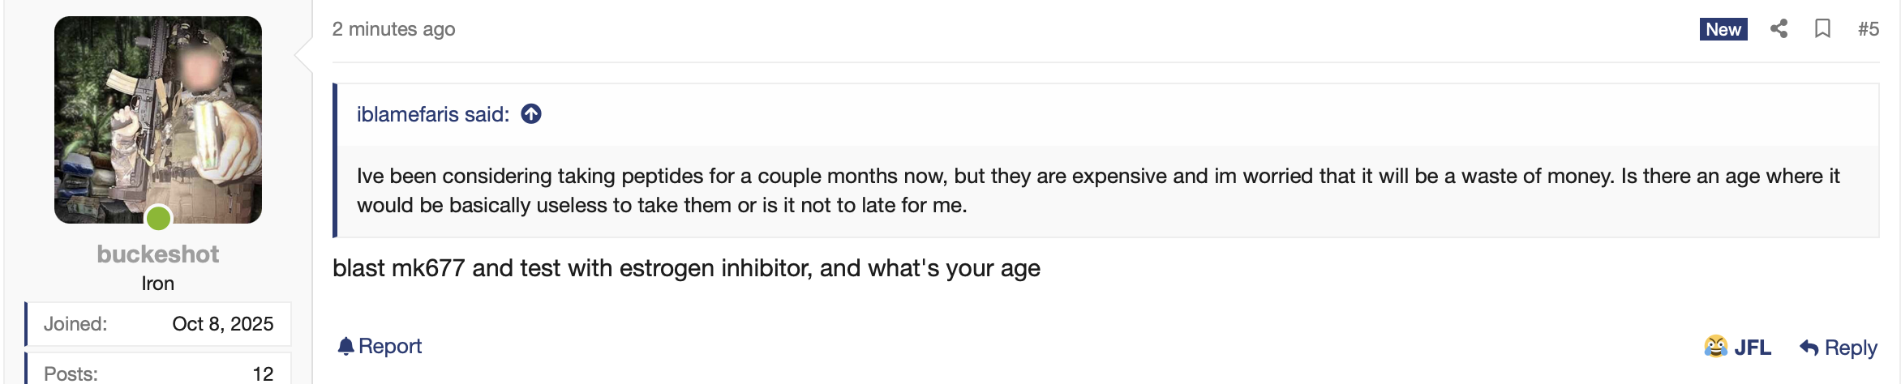Open the #5 post permalink
The image size is (1901, 384).
pos(1869,29)
